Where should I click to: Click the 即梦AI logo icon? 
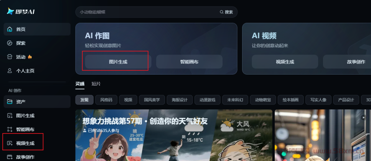10,11
